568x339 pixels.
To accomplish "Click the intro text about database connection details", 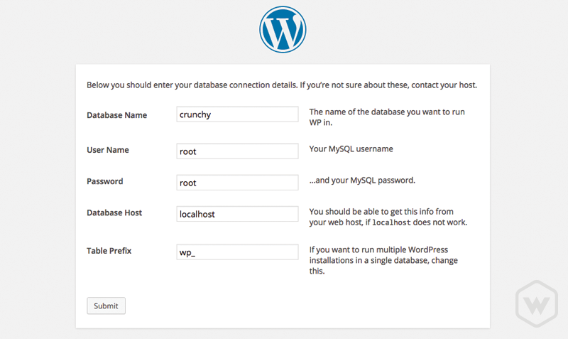I will tap(282, 85).
